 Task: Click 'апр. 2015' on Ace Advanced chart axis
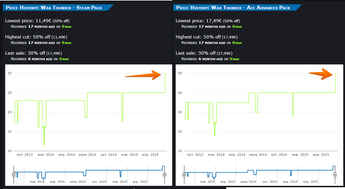click(x=321, y=155)
